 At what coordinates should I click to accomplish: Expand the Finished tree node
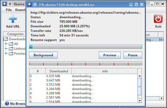6,53
